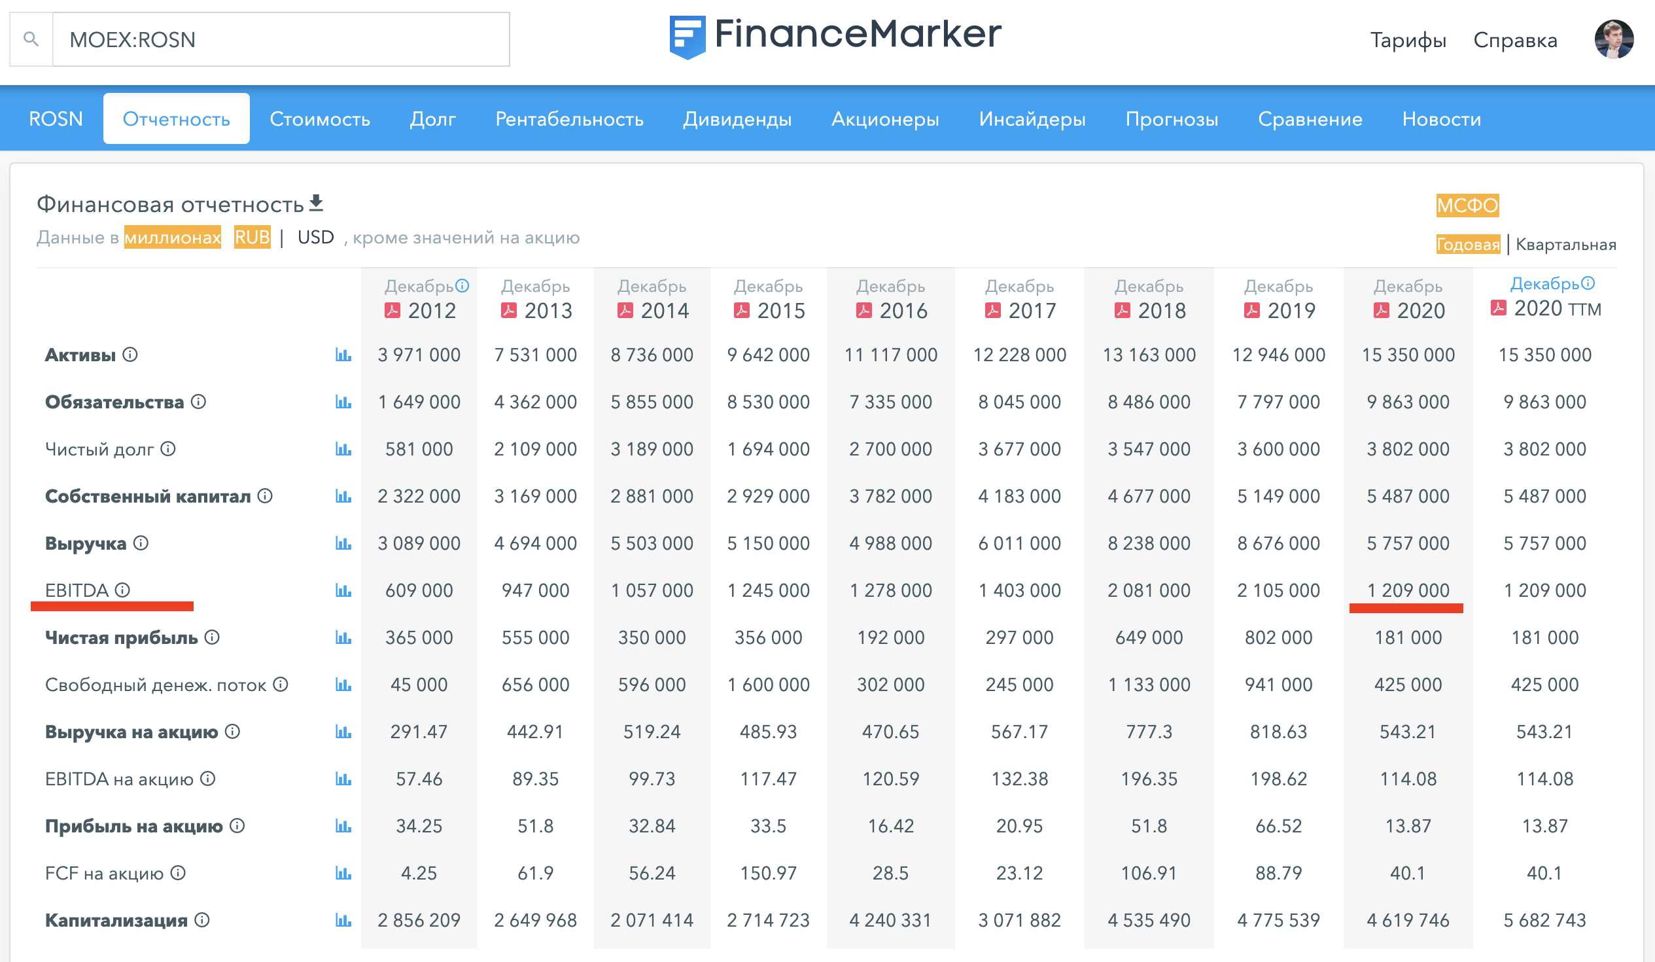The image size is (1655, 962).
Task: Show the chart for Активы
Action: tap(343, 355)
